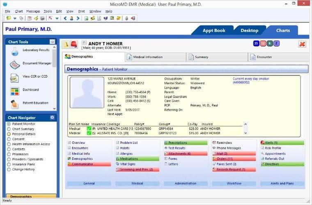Viewport: 312px width, 205px height.
Task: Click the Chart Navigator gear settings icon
Action: tap(52, 117)
